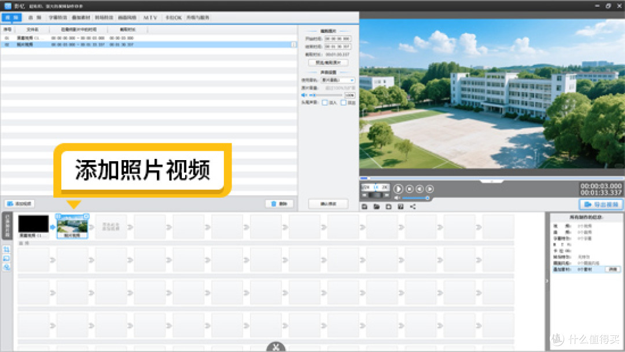Select the school photo video clip thumbnail

point(72,226)
